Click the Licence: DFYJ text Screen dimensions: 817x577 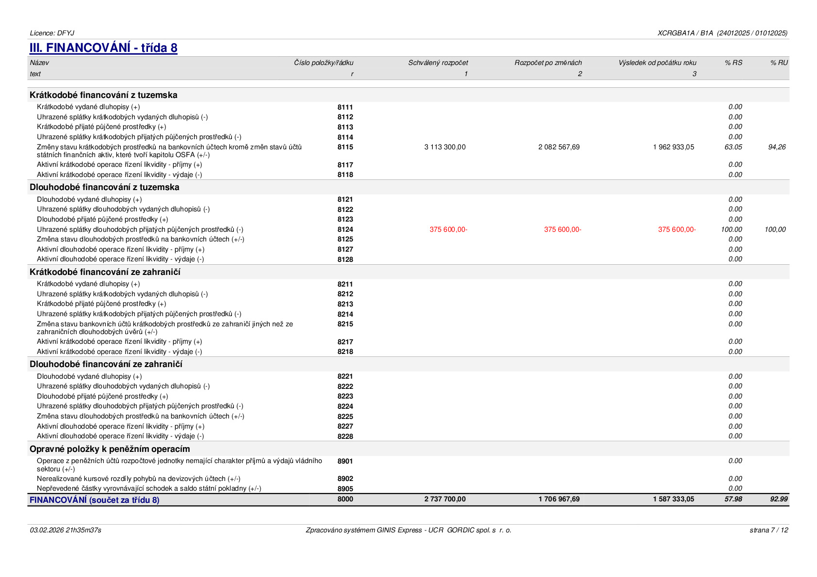coord(52,33)
